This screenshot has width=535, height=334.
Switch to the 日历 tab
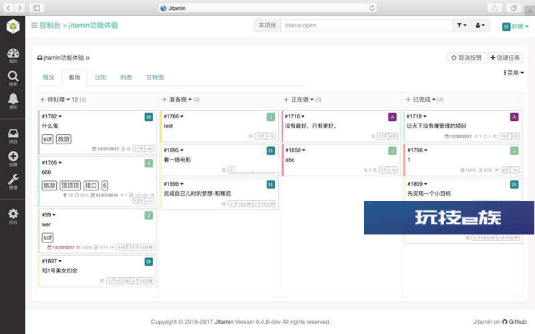(x=100, y=77)
